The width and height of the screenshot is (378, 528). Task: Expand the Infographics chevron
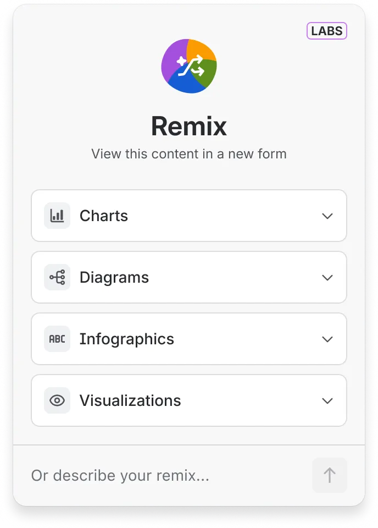point(327,339)
